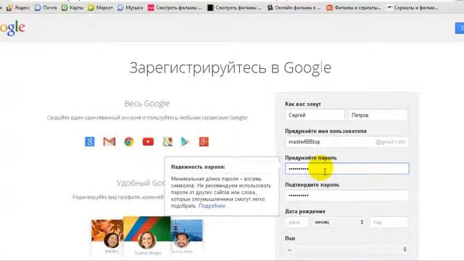This screenshot has height=261, width=464.
Task: Click the Подробнее link in password tooltip
Action: (212, 206)
